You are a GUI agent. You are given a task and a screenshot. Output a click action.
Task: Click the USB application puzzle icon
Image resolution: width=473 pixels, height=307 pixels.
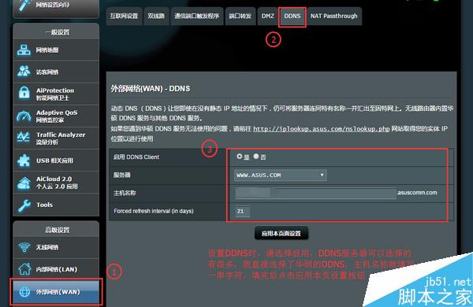pos(24,161)
